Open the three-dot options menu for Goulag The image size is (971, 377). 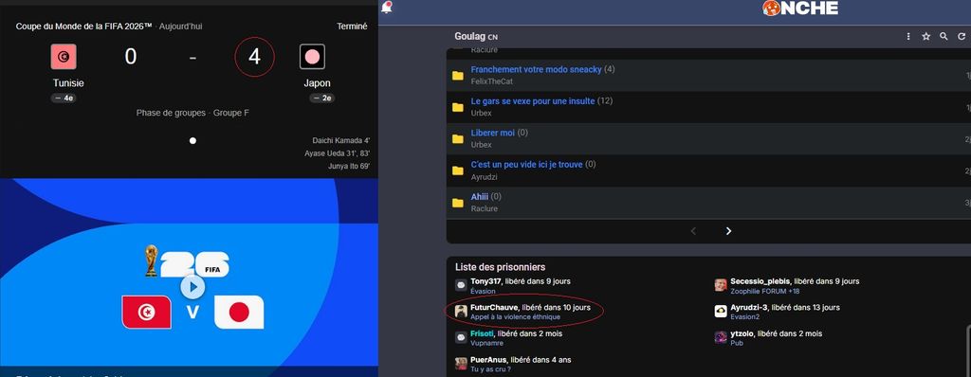pyautogui.click(x=908, y=37)
